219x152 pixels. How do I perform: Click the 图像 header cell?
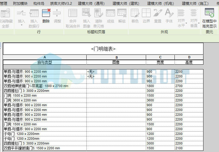116,62
